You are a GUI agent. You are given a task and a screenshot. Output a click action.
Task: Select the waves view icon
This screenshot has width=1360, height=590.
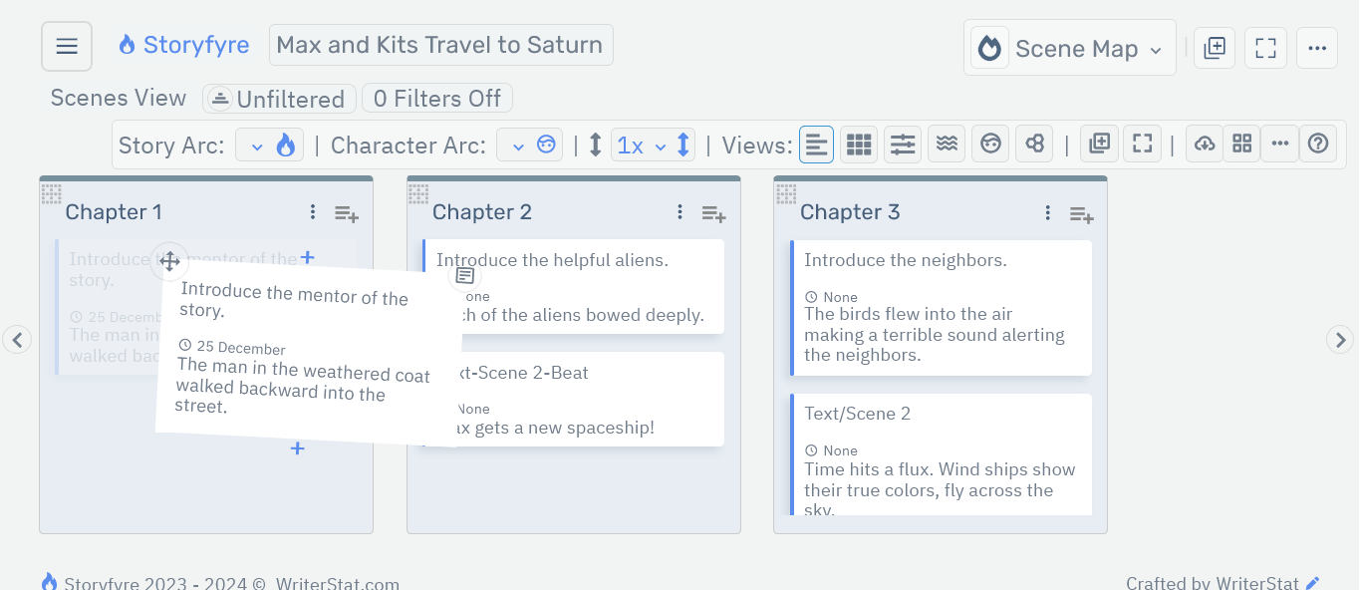[946, 144]
